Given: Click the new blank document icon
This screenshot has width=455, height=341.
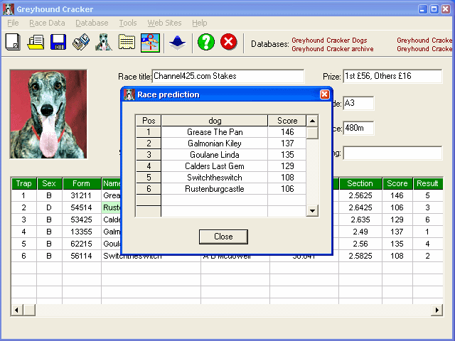Looking at the screenshot, I should click(13, 42).
